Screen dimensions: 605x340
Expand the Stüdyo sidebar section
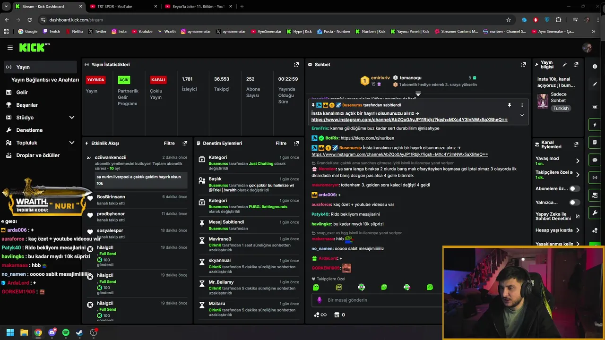(x=72, y=118)
